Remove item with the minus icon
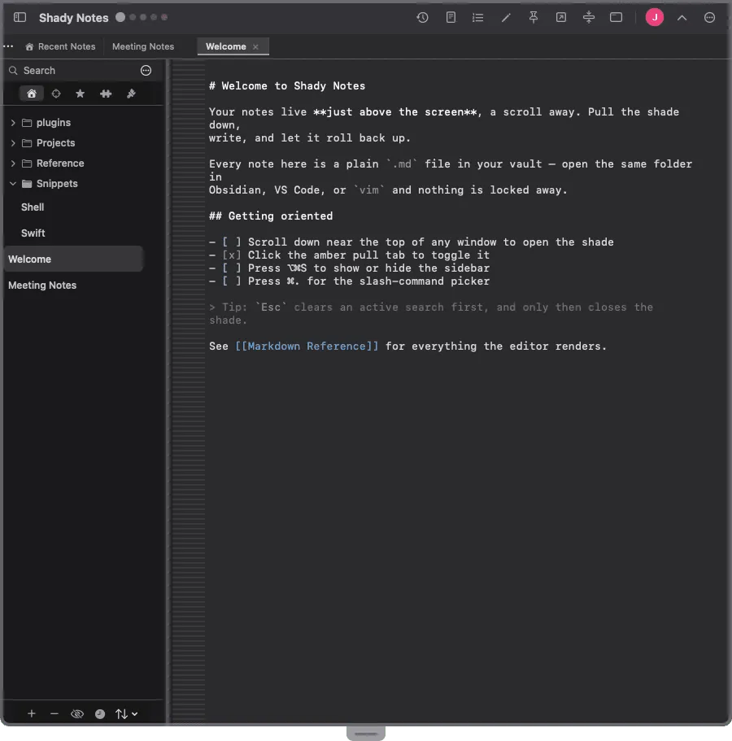This screenshot has width=732, height=741. click(x=54, y=713)
